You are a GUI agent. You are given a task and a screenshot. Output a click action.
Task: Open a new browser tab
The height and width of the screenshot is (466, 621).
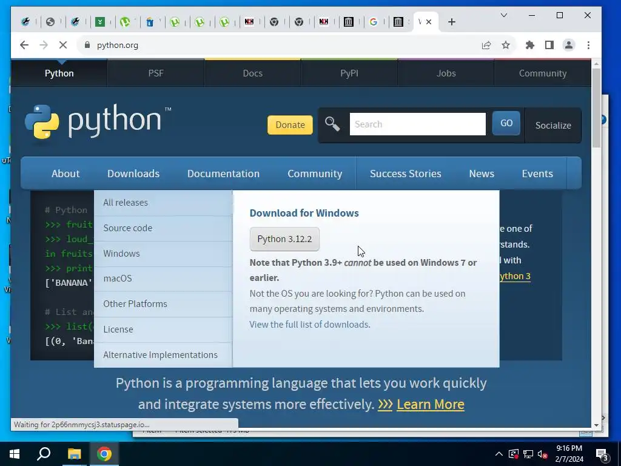(451, 22)
